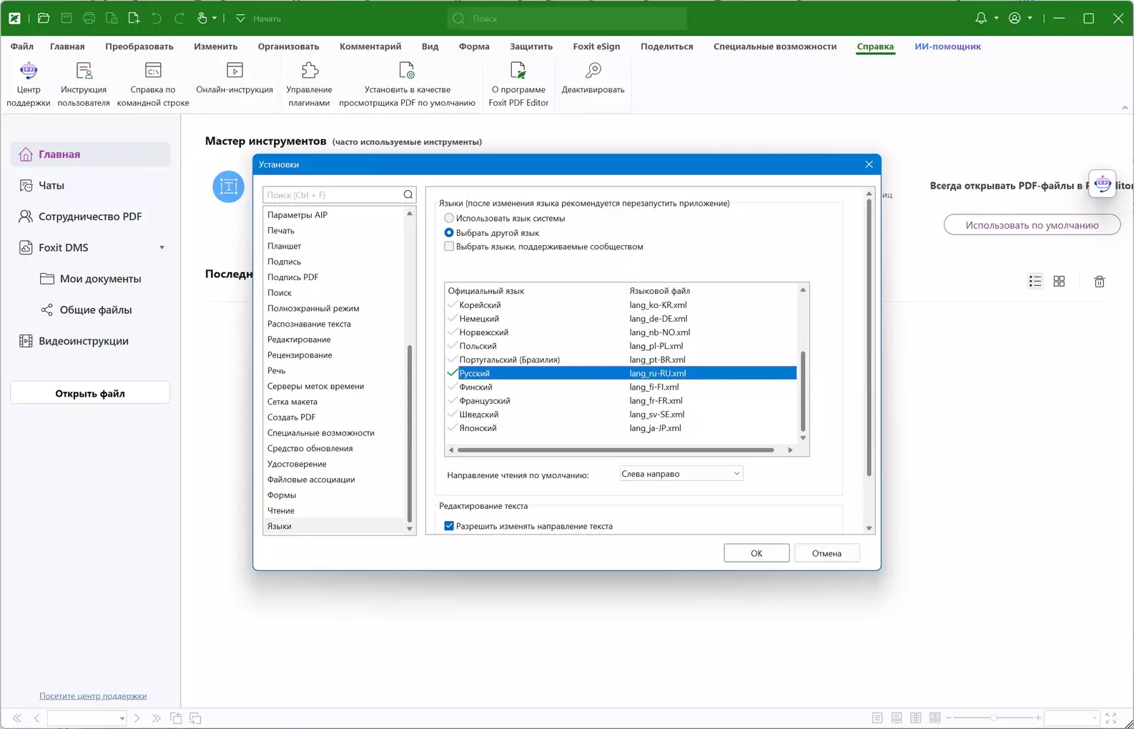This screenshot has height=729, width=1134.
Task: Click the Manage Plugins (Управление плагинами) icon
Action: tap(309, 71)
